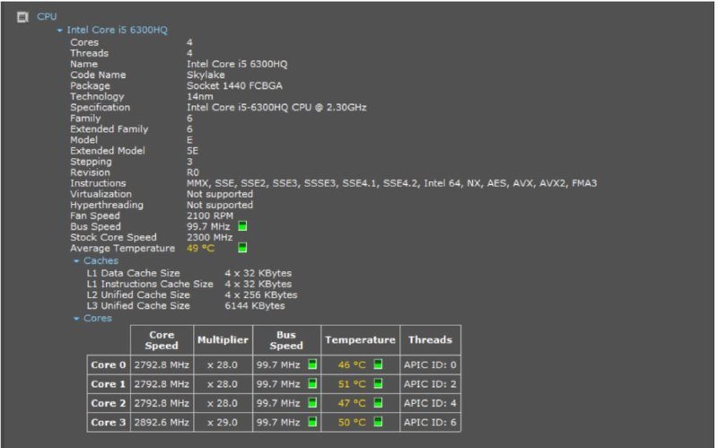
Task: Click the 47 °C temperature value
Action: tap(352, 404)
